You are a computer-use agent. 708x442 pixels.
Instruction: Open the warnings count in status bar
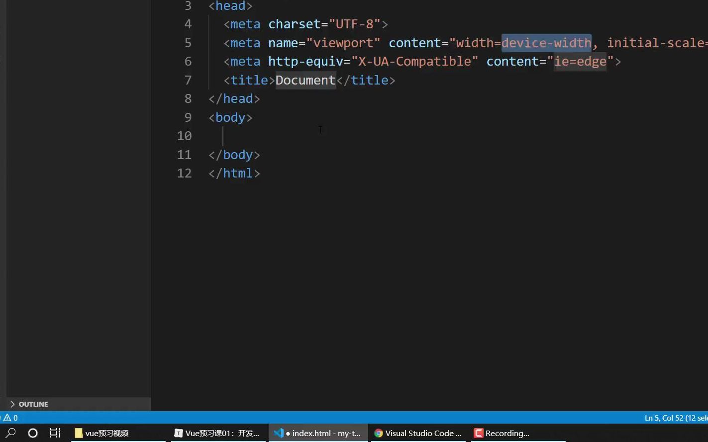[11, 418]
